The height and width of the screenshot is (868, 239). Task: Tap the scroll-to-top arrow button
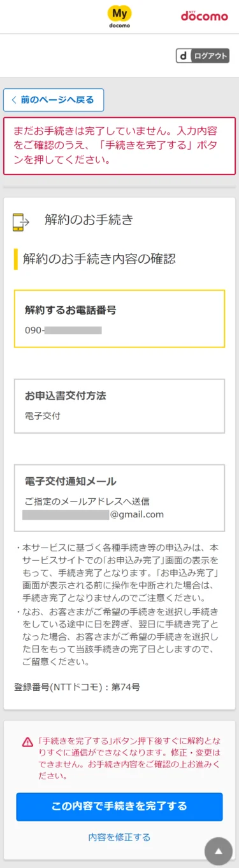[x=219, y=851]
